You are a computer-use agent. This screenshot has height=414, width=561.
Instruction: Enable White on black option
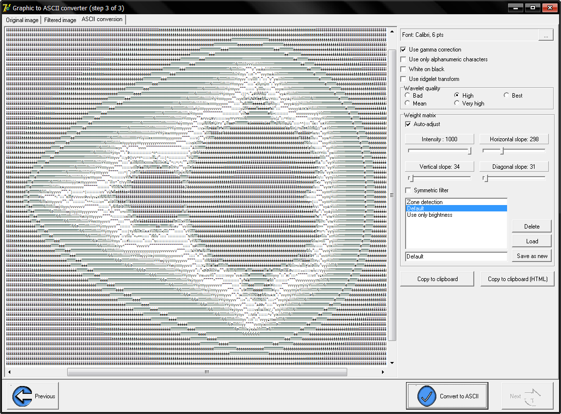click(x=403, y=69)
